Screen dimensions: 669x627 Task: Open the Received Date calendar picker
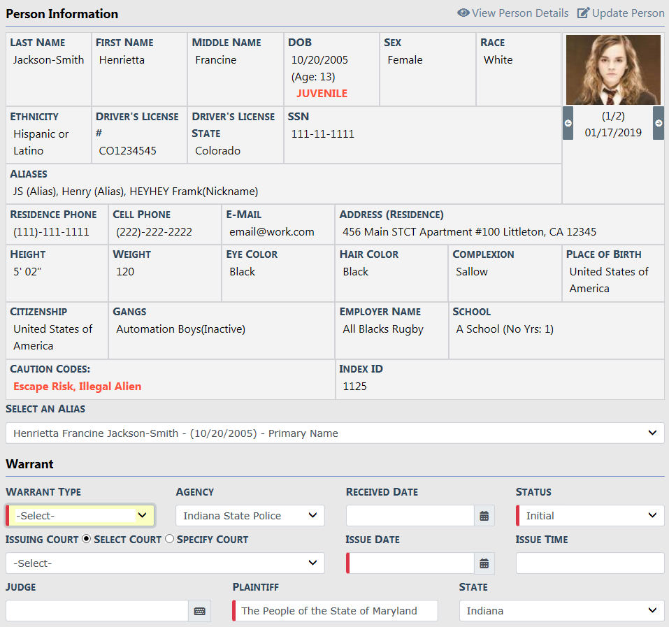click(484, 516)
